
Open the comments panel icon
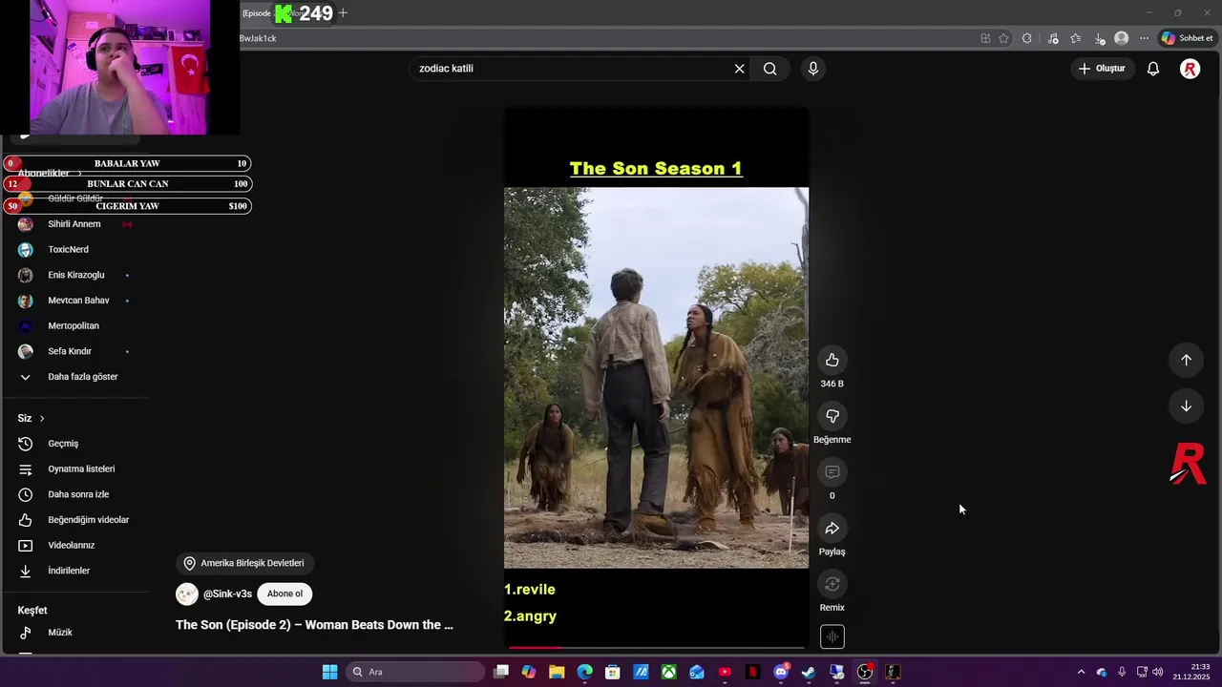(x=832, y=472)
